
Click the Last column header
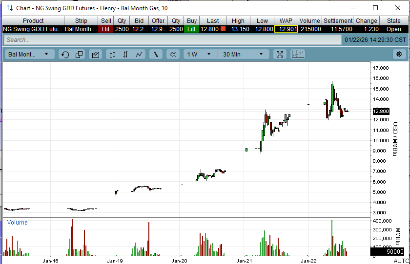point(213,20)
